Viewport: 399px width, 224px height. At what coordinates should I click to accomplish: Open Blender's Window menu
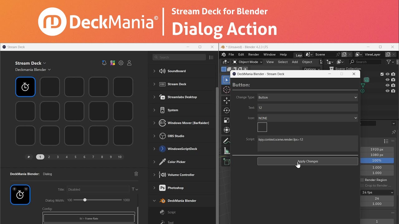(269, 54)
